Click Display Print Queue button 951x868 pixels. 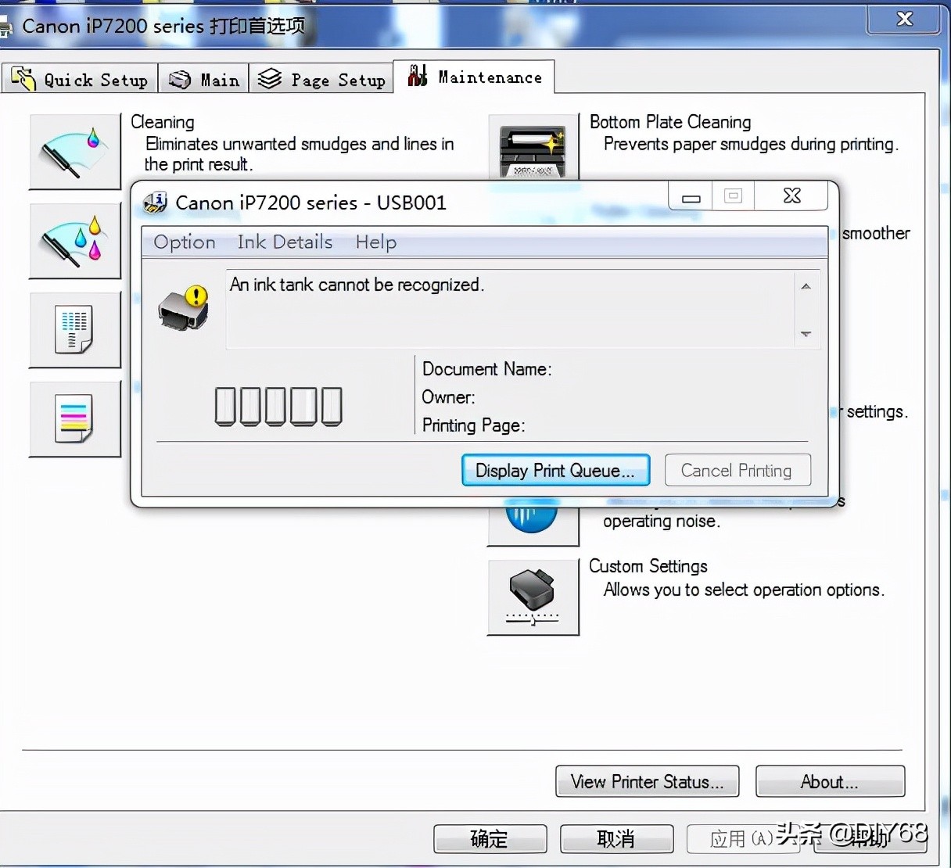tap(556, 470)
